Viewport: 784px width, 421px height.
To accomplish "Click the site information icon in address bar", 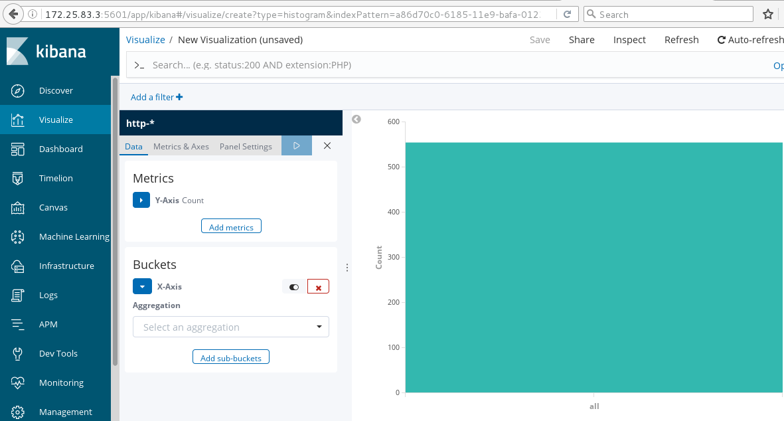I will (32, 14).
